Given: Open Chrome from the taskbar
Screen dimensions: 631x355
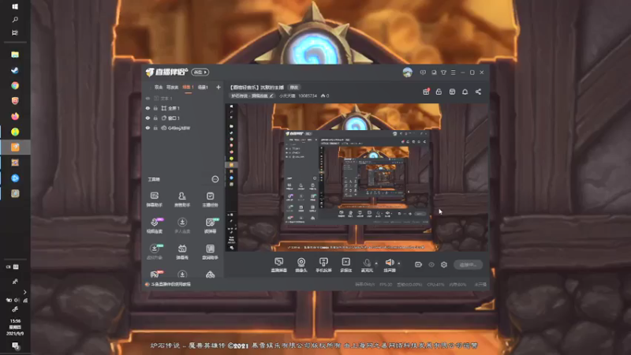Looking at the screenshot, I should [x=15, y=85].
